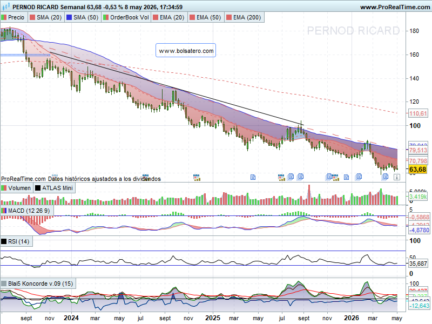Viewport: 432px width, 324px height.
Task: Click the 3.419k volume value label
Action: [x=417, y=197]
